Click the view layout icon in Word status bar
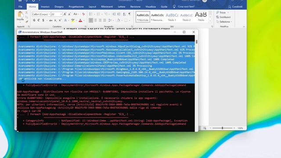Screen dimensions: 281x158 pos(205,128)
